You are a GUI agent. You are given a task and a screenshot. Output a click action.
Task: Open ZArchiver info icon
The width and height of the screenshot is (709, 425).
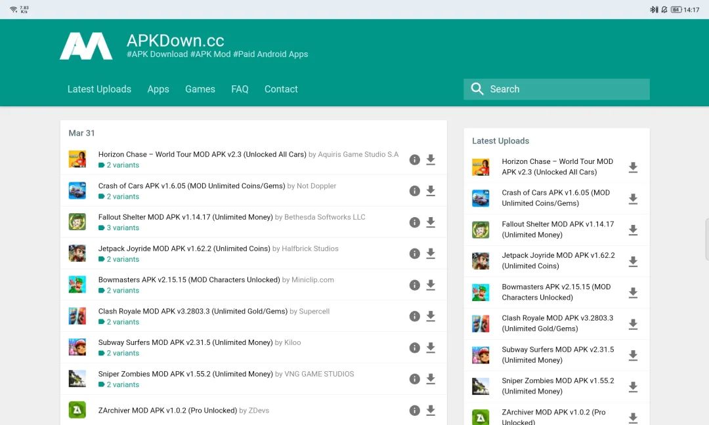[415, 410]
